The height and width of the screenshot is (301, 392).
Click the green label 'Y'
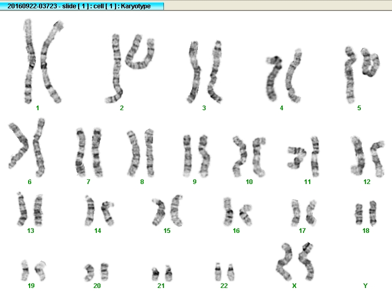(365, 286)
